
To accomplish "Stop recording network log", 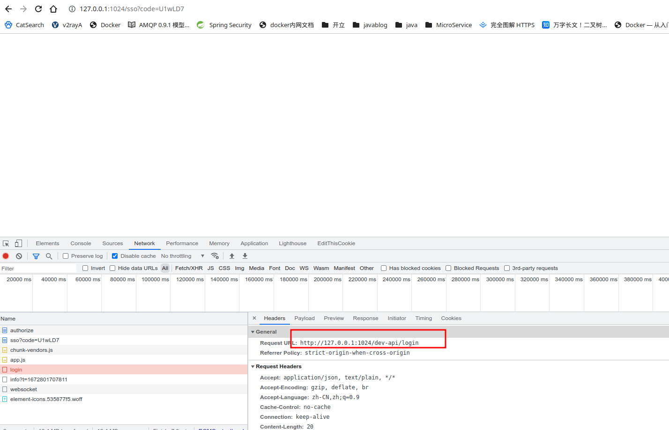I will (6, 256).
